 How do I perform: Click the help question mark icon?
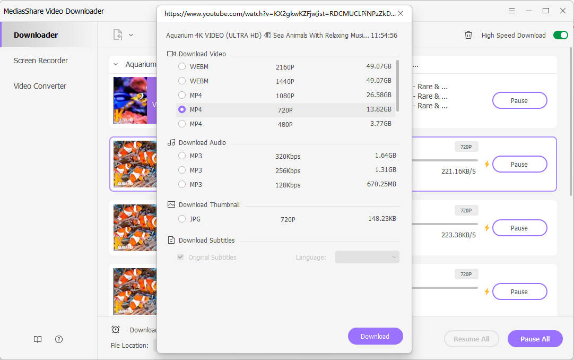click(x=59, y=339)
